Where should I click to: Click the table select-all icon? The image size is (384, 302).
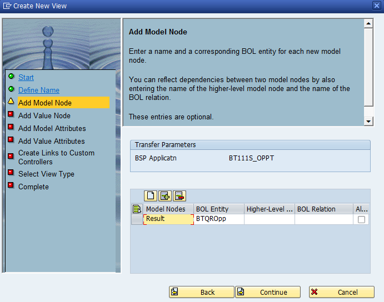tap(137, 209)
